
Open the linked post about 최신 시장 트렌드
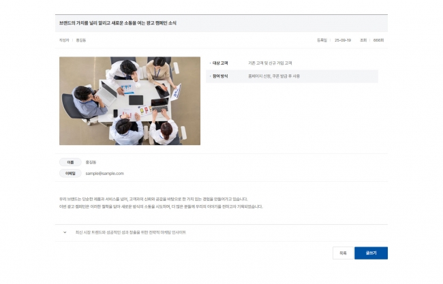click(131, 232)
